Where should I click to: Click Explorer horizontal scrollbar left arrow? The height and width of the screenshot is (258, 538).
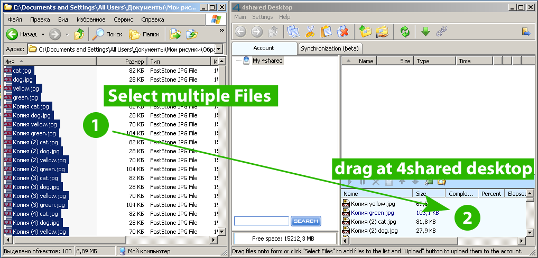[7, 239]
